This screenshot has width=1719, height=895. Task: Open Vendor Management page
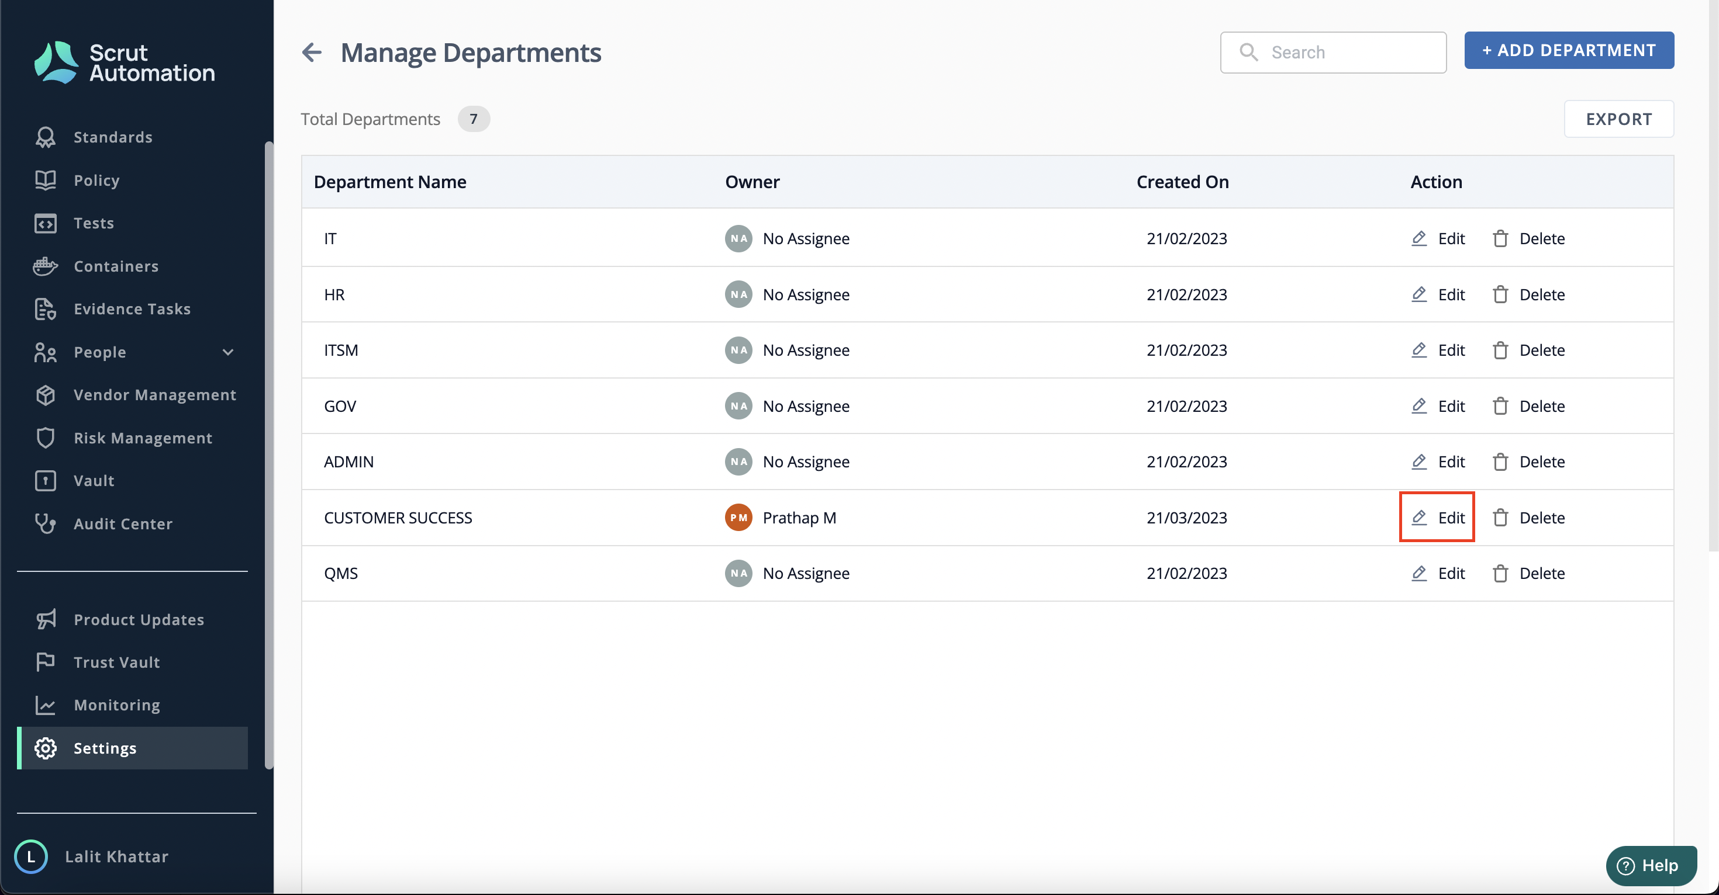pos(155,395)
